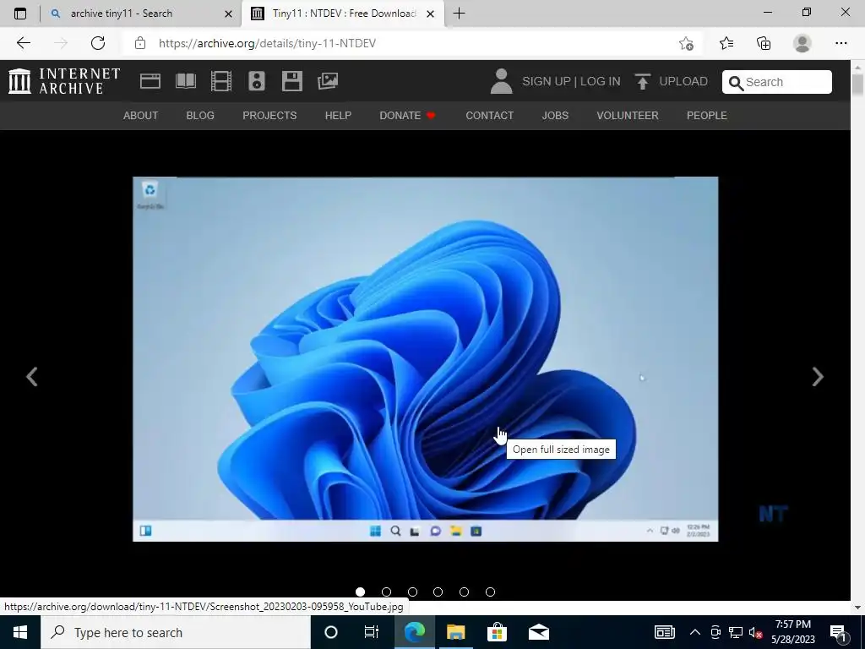The width and height of the screenshot is (865, 649).
Task: Open the muted volume tray icon
Action: (x=755, y=632)
